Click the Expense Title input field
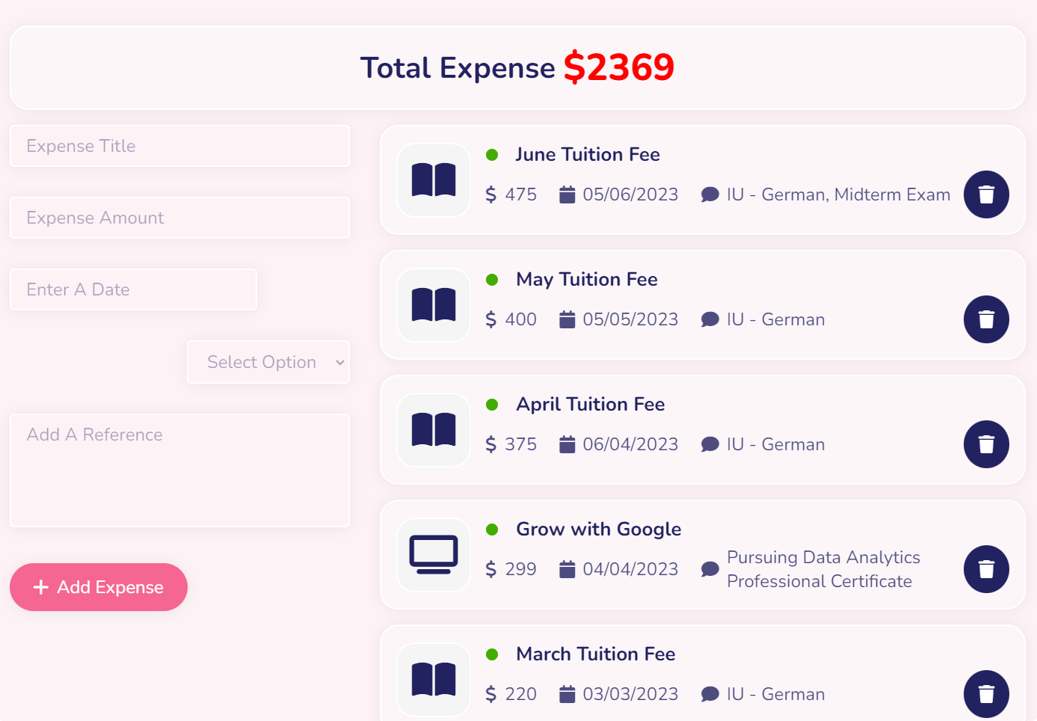 click(x=179, y=146)
